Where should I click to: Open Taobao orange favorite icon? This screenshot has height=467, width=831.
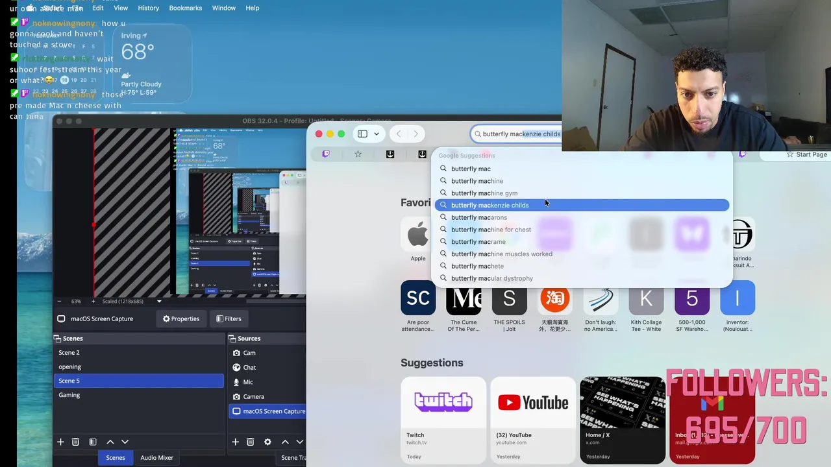pyautogui.click(x=555, y=298)
